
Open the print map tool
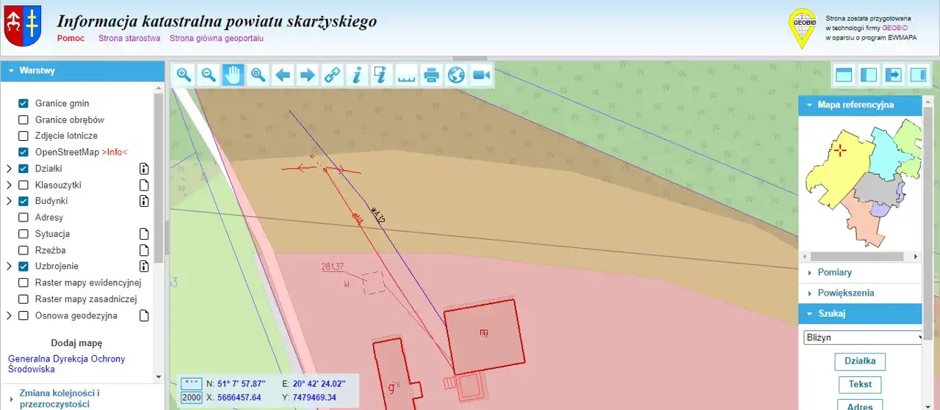[432, 75]
